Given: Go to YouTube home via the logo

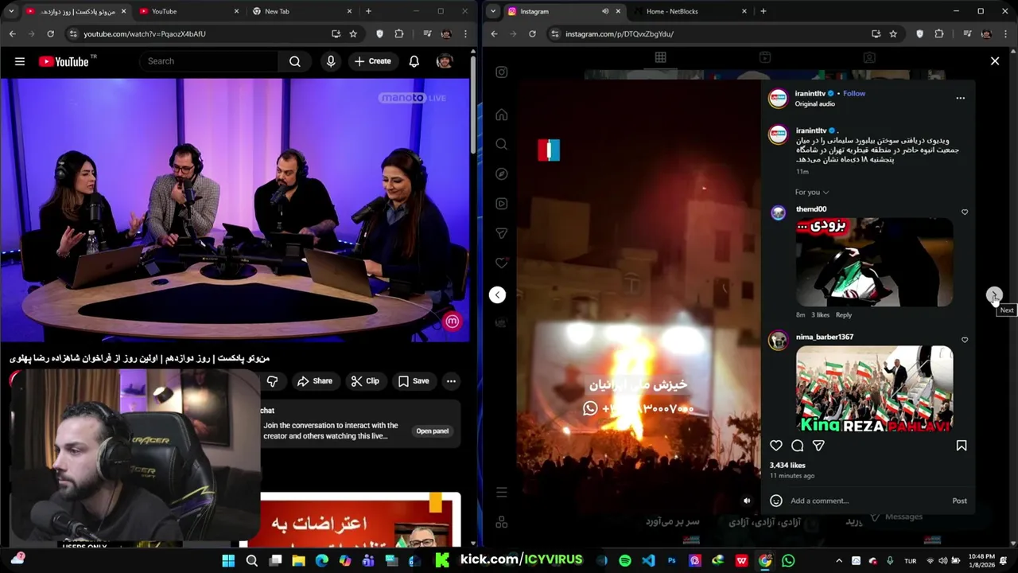Looking at the screenshot, I should 64,61.
